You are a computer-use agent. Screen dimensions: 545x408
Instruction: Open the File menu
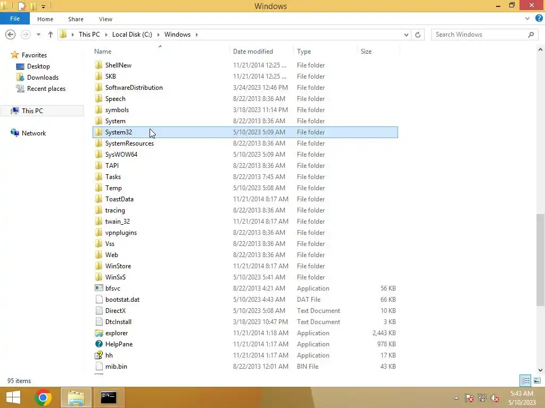pos(14,19)
